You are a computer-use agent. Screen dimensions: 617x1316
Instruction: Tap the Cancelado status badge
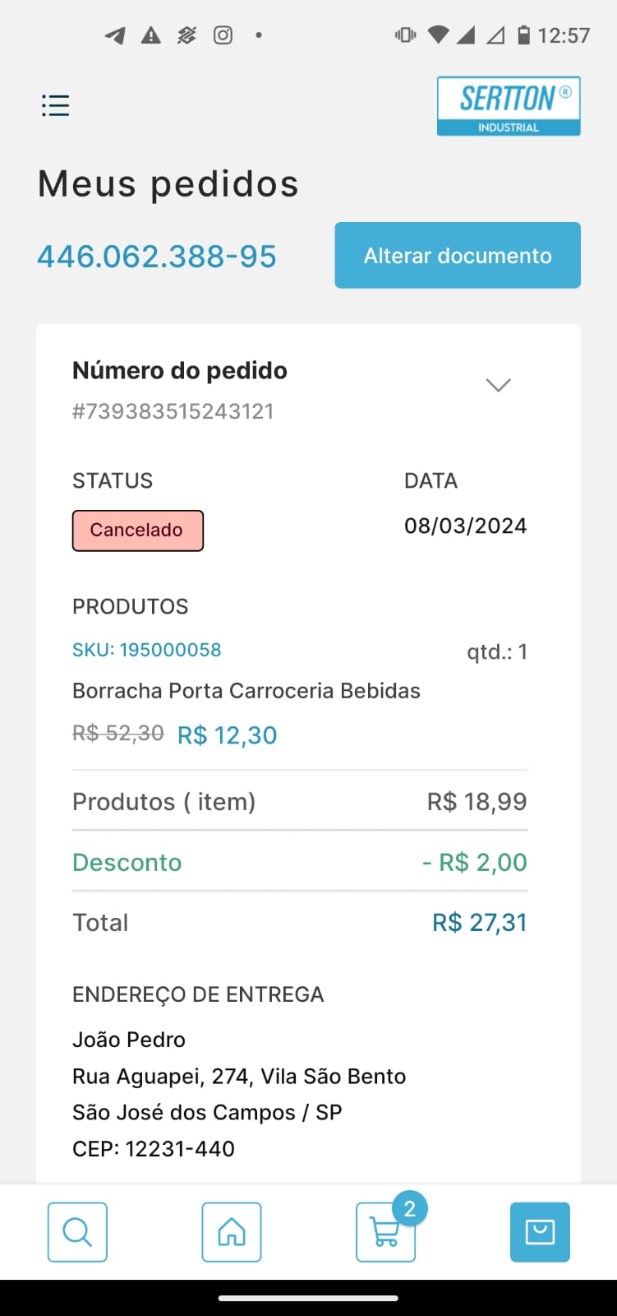[x=138, y=531]
